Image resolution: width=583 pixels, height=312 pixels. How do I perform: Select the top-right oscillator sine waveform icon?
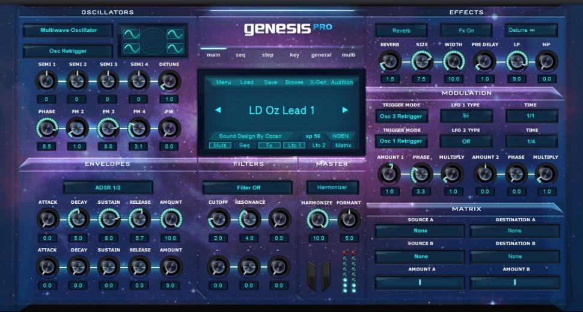[x=175, y=34]
